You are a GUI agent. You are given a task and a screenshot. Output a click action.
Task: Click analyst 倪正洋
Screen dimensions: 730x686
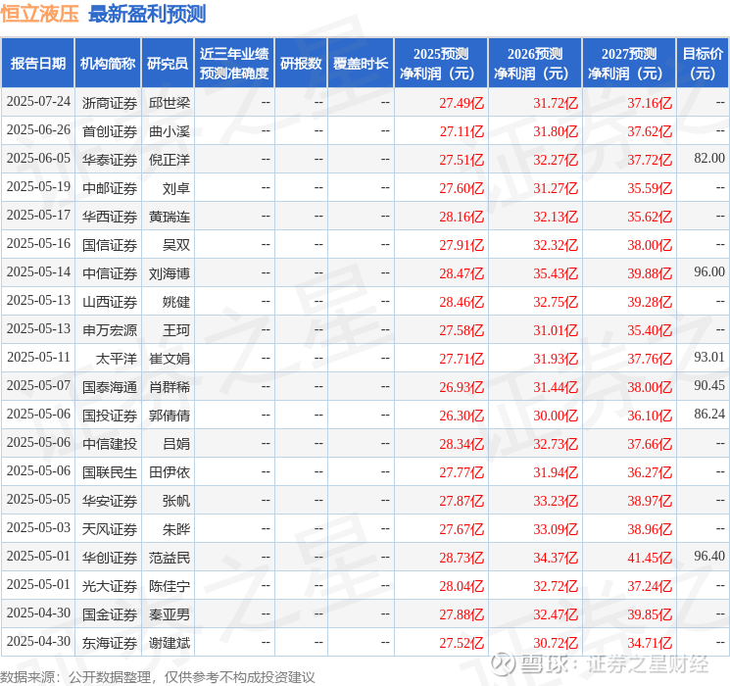pos(170,160)
